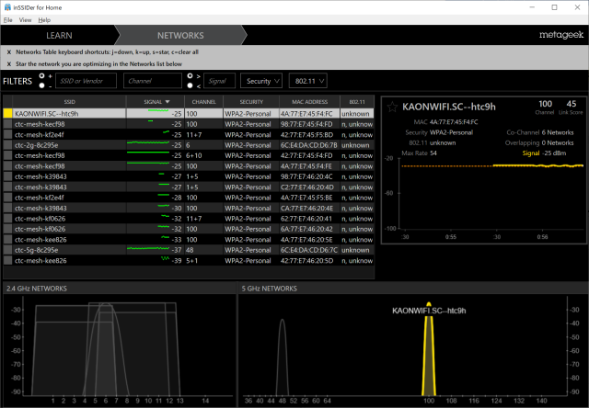Click MAC address 4A:77:E7:45:F5:BE cell

[x=309, y=198]
